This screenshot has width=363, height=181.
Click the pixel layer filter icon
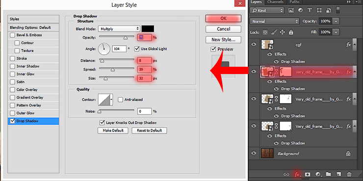point(291,10)
